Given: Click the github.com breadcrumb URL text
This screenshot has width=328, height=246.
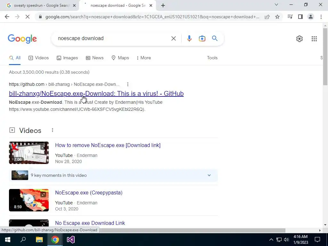Looking at the screenshot, I should tap(64, 84).
